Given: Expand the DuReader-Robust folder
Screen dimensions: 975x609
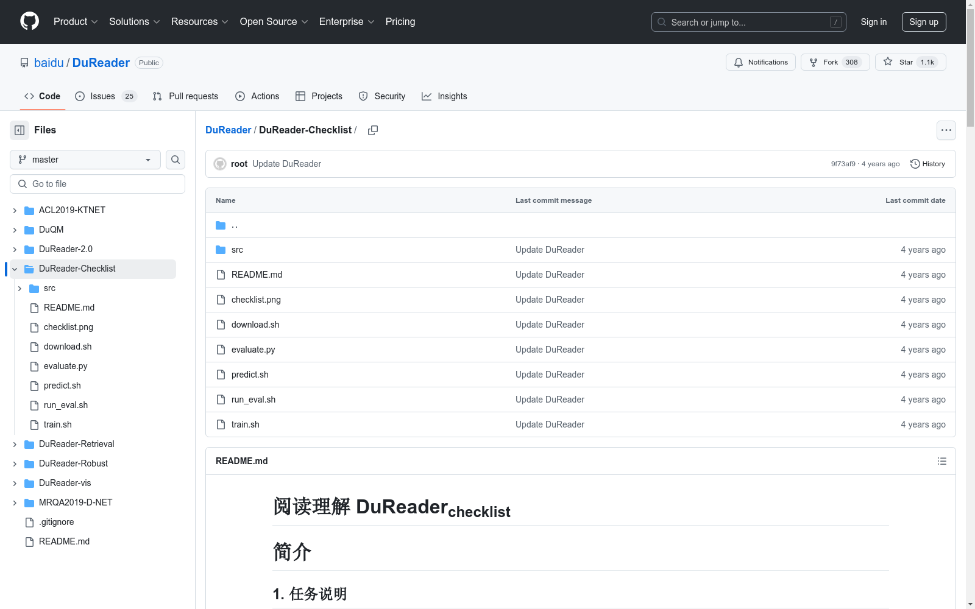Looking at the screenshot, I should 15,463.
